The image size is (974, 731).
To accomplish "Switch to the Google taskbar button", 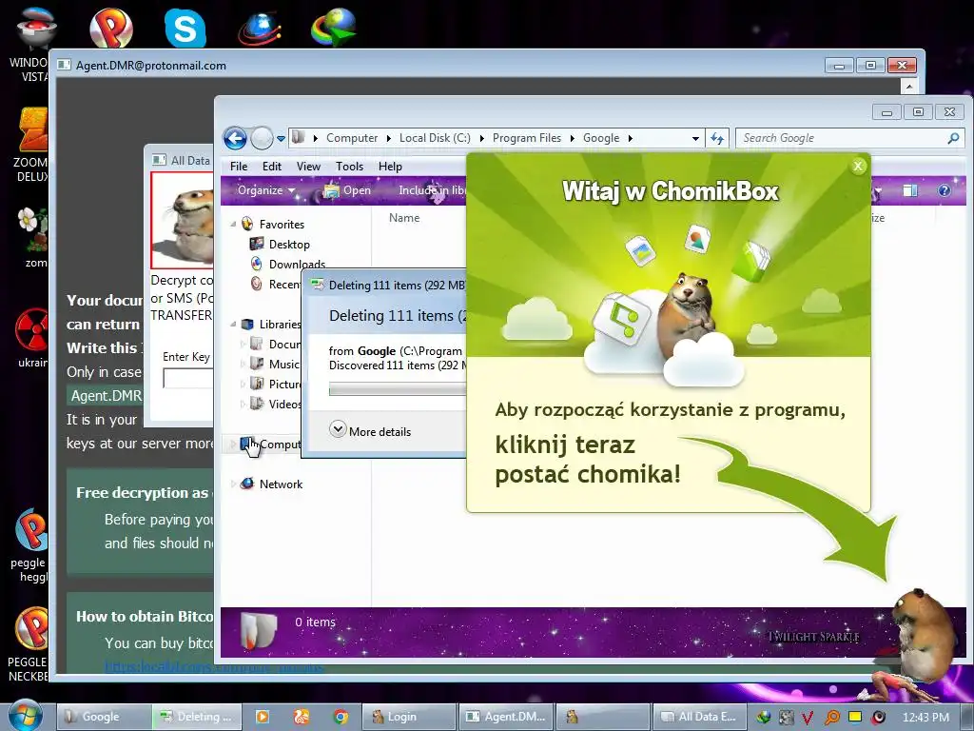I will (x=103, y=717).
